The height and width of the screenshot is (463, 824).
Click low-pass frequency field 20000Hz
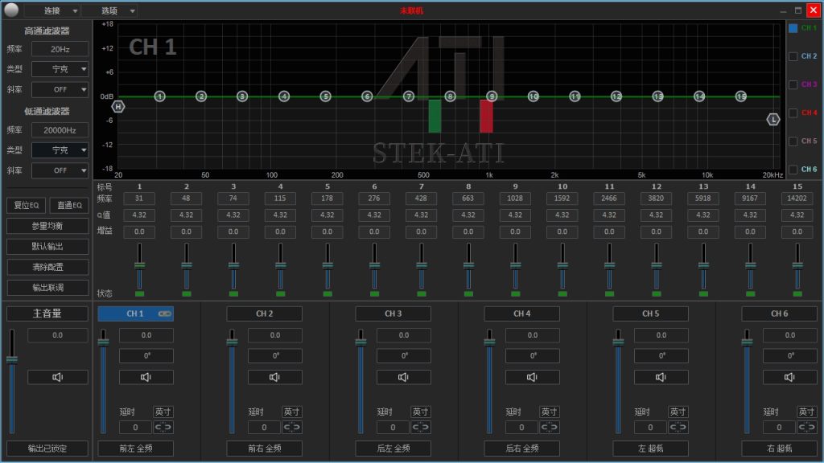(x=60, y=130)
